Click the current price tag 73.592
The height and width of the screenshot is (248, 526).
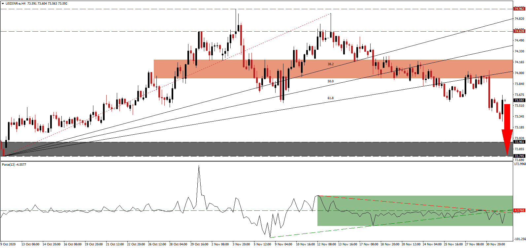click(x=519, y=100)
